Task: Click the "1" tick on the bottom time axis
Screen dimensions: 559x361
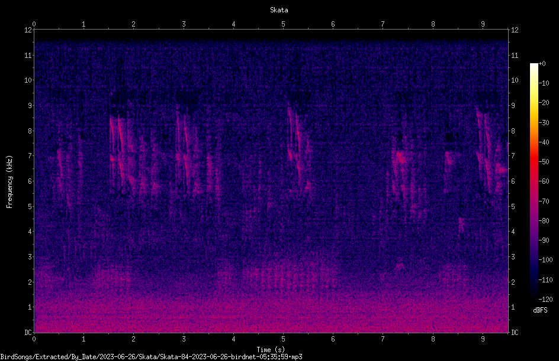Action: (83, 339)
